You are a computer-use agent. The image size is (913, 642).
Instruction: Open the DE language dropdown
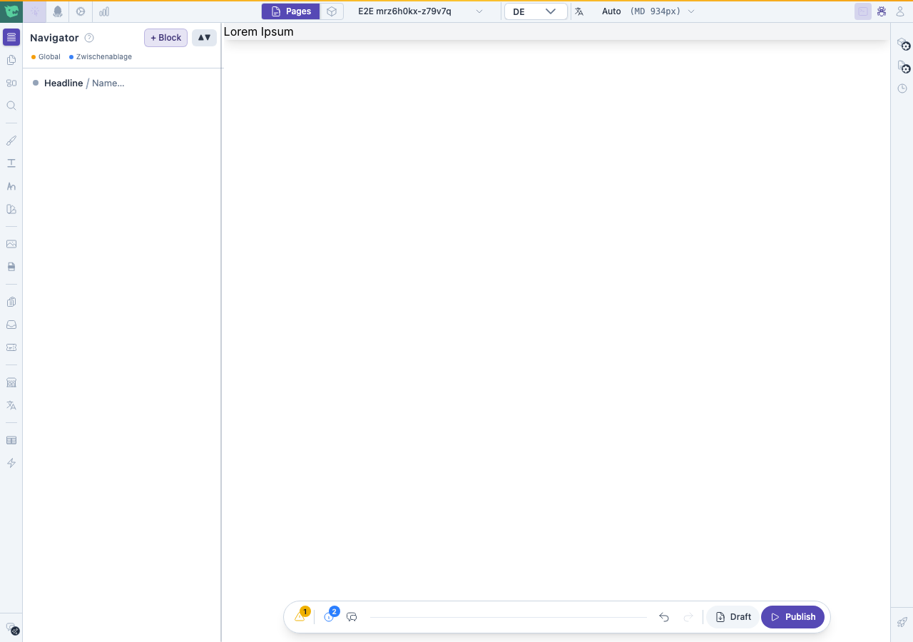click(536, 11)
